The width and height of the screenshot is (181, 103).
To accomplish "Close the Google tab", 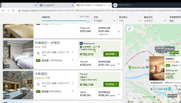I will coord(73,5).
